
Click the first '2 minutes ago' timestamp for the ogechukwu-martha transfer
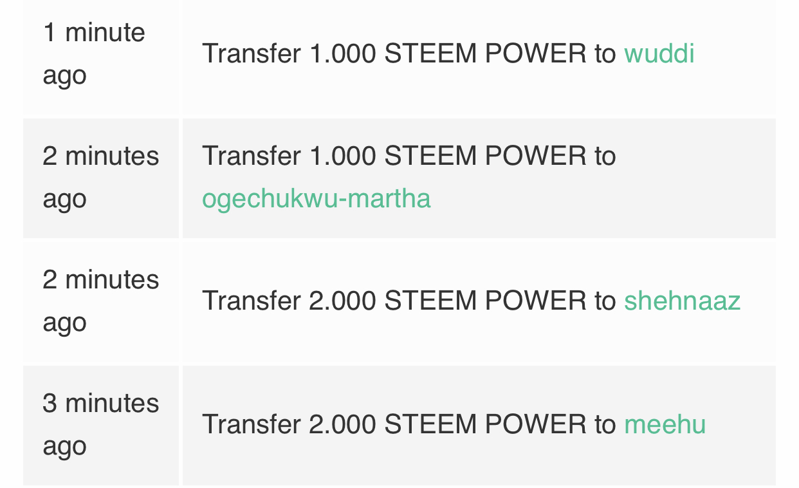101,178
